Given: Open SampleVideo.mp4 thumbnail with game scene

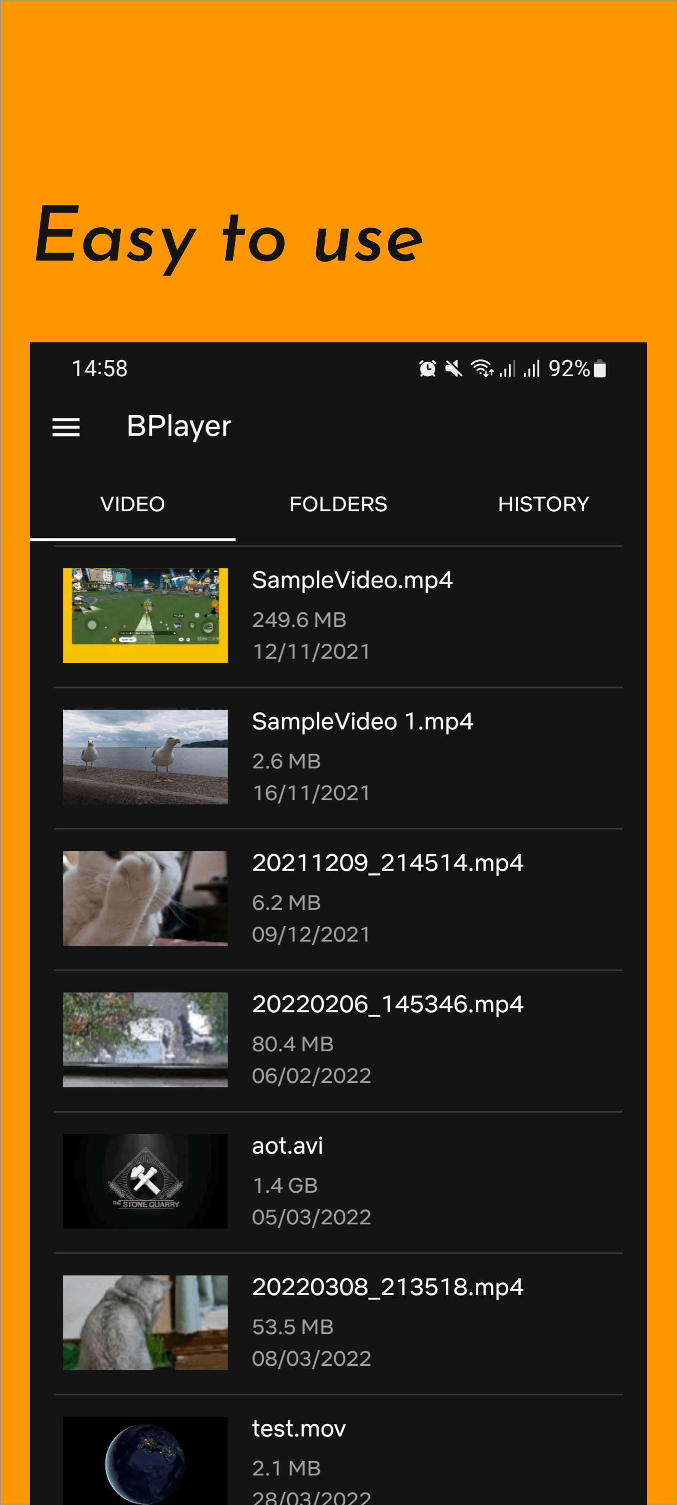Looking at the screenshot, I should click(x=145, y=615).
